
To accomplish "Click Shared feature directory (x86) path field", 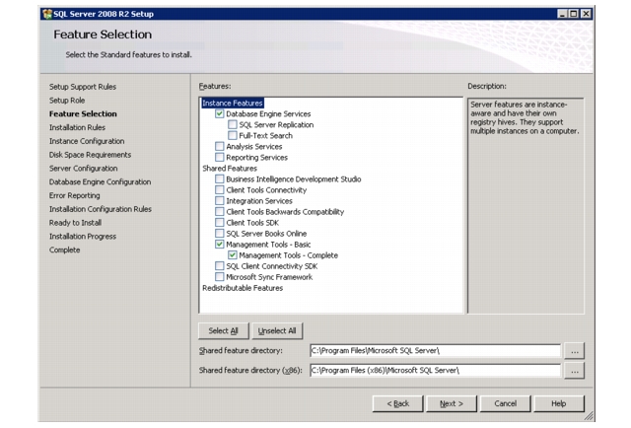I will (x=435, y=371).
